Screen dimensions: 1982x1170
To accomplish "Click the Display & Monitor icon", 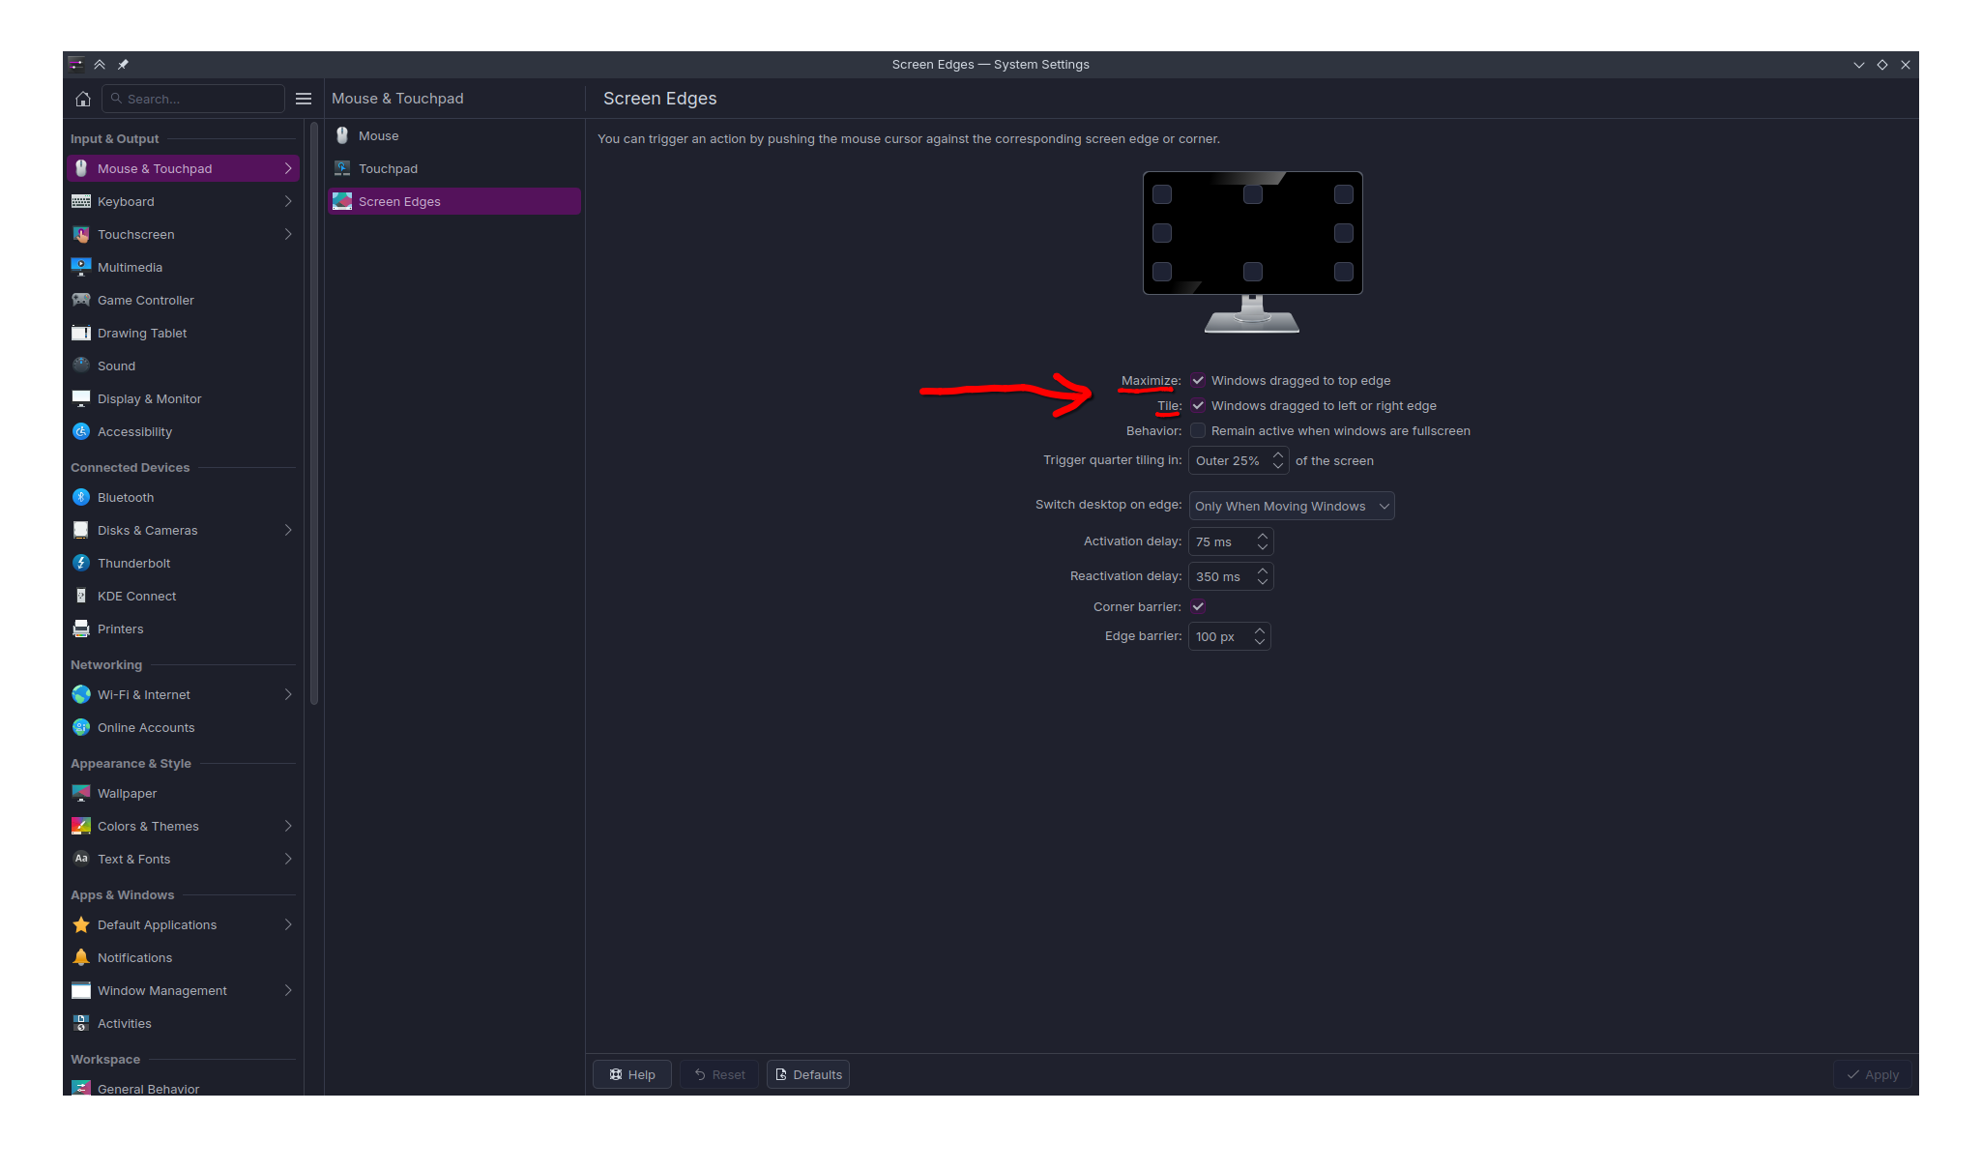I will coord(81,398).
